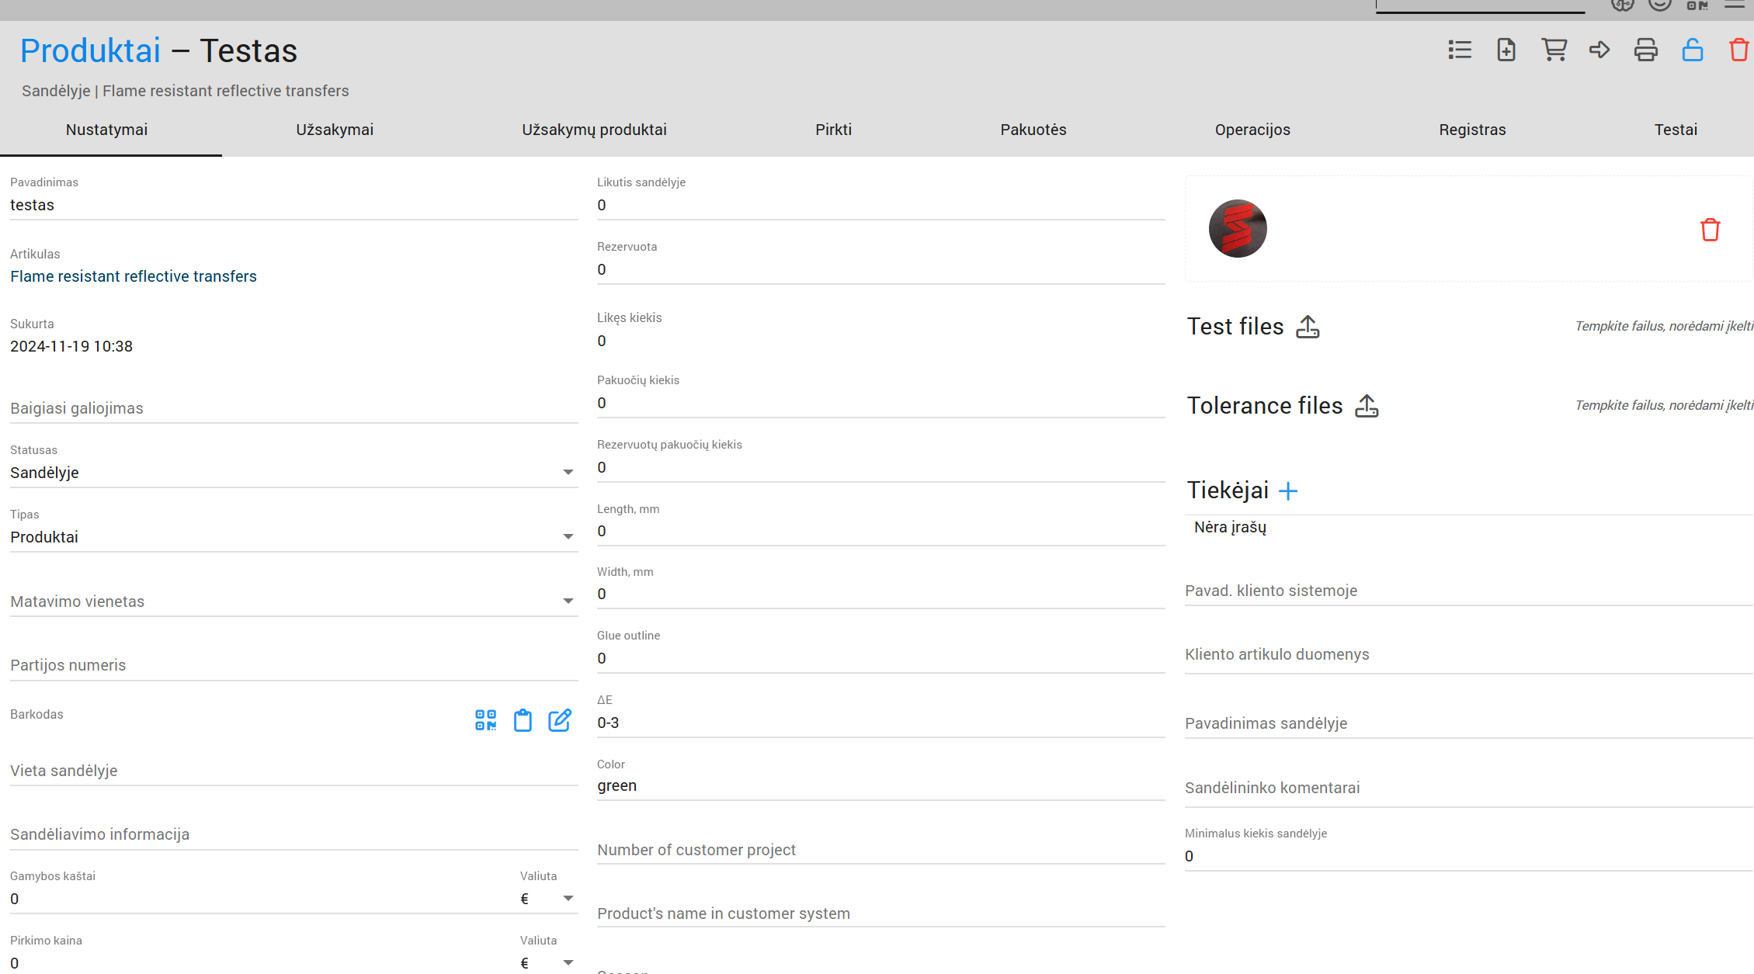Image resolution: width=1754 pixels, height=974 pixels.
Task: Add a supplier with Tiekėjai plus
Action: [x=1288, y=490]
